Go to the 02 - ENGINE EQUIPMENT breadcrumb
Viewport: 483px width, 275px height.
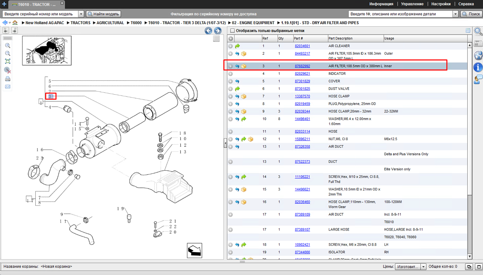click(253, 23)
